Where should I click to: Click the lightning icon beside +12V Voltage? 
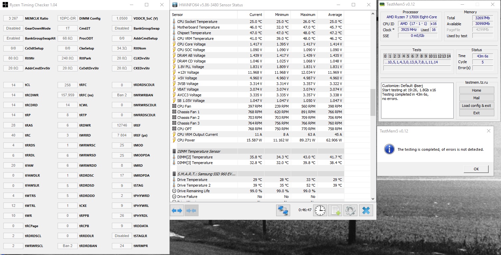(x=174, y=72)
